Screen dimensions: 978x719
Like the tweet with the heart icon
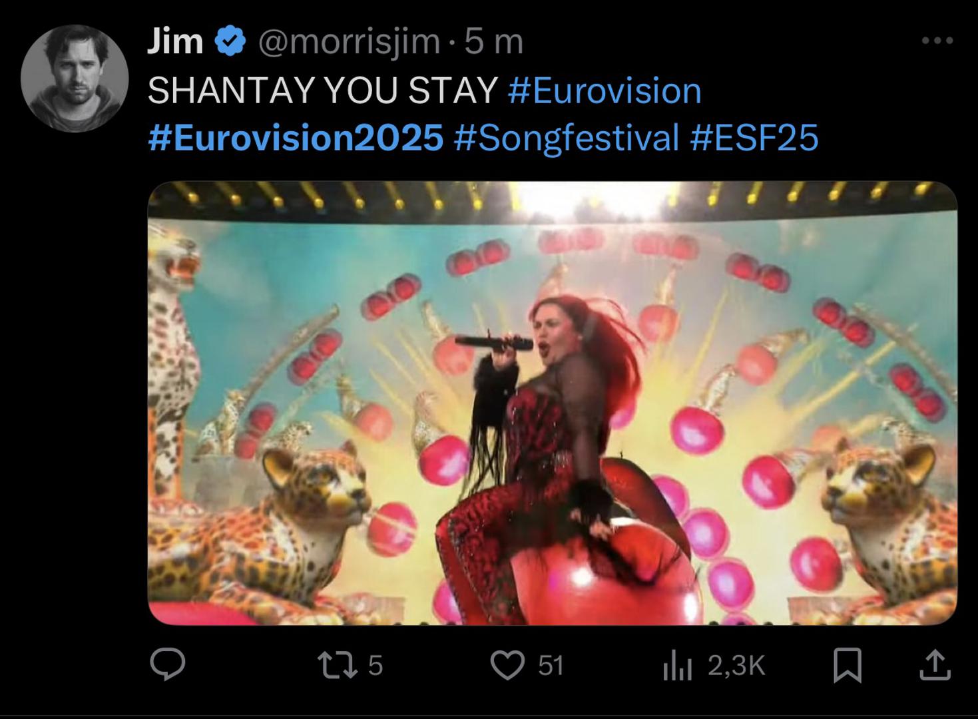[507, 665]
